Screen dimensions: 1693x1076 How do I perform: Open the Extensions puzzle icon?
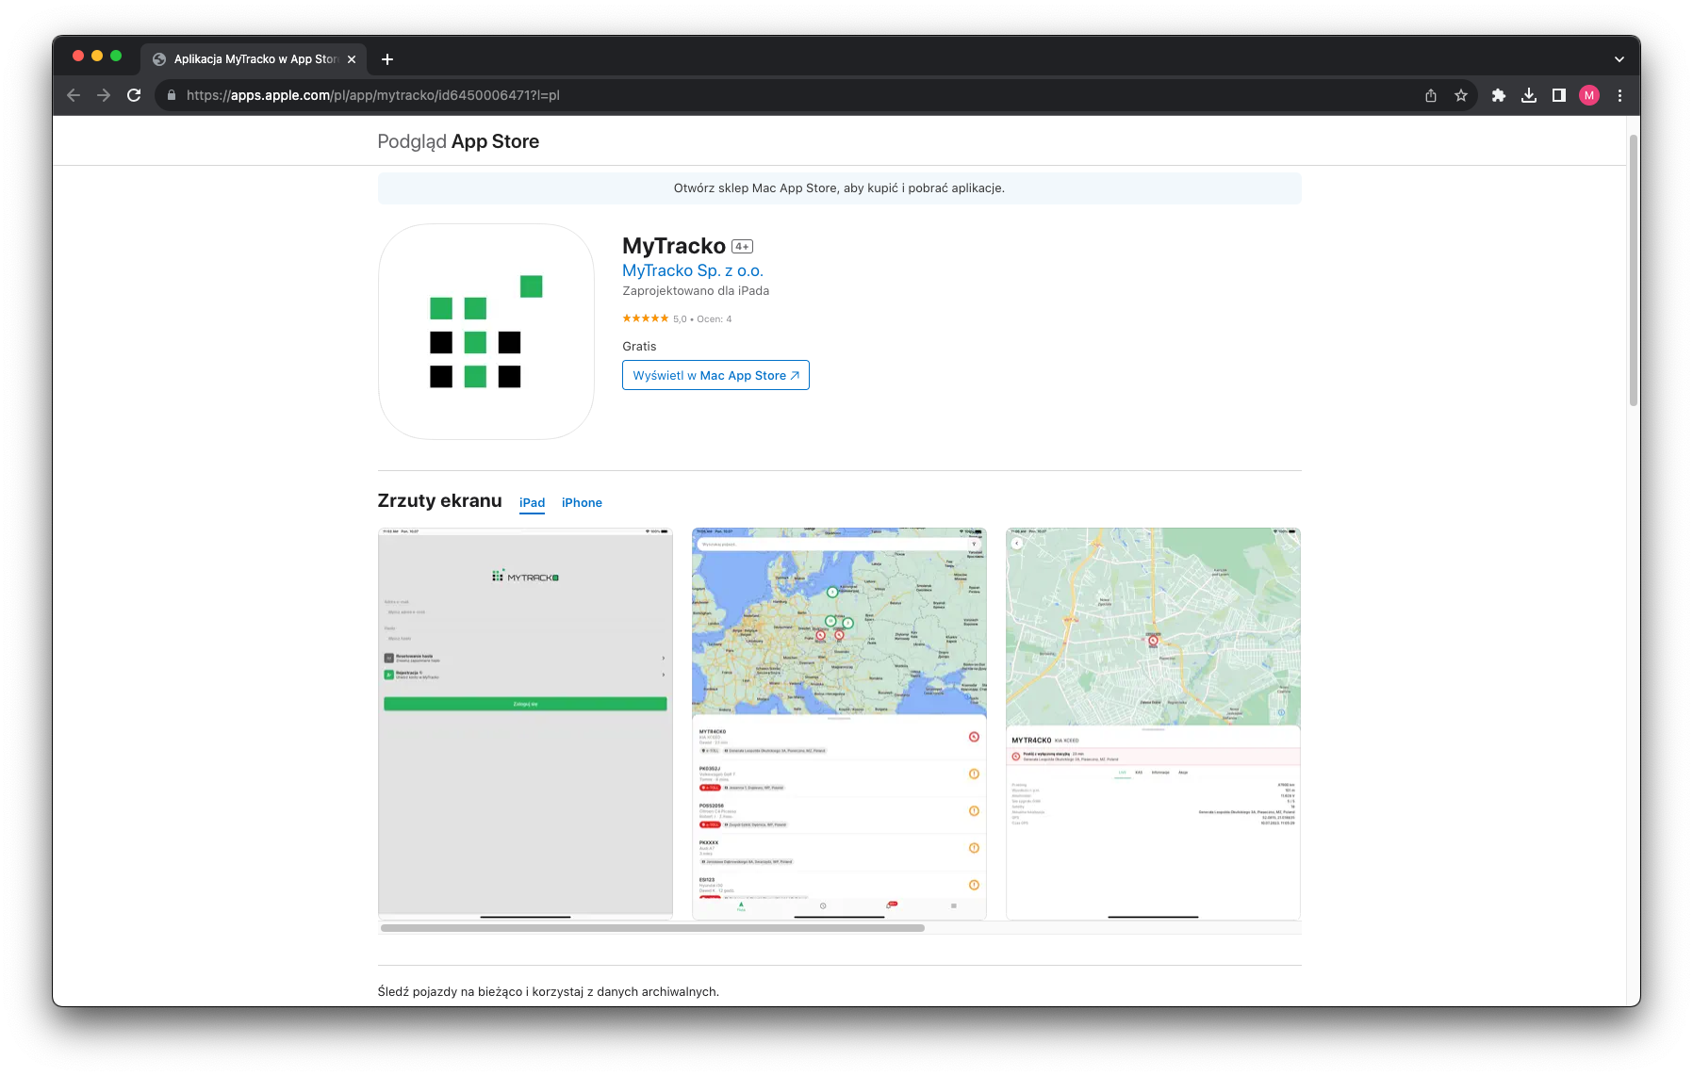tap(1499, 95)
